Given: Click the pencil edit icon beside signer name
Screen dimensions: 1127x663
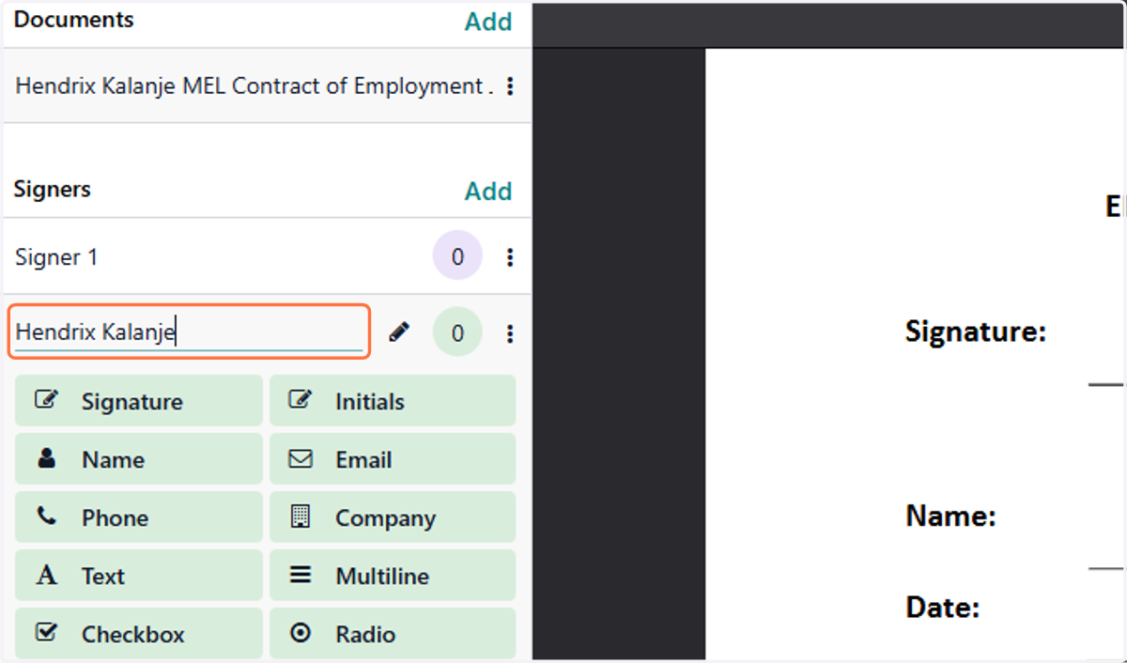Looking at the screenshot, I should (x=399, y=332).
